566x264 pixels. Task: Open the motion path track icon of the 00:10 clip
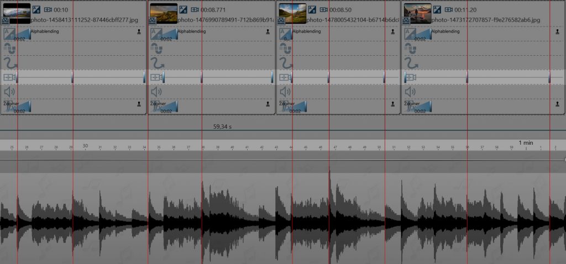[x=11, y=63]
